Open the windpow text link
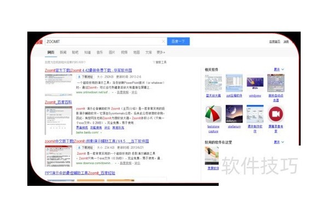 (x=255, y=95)
